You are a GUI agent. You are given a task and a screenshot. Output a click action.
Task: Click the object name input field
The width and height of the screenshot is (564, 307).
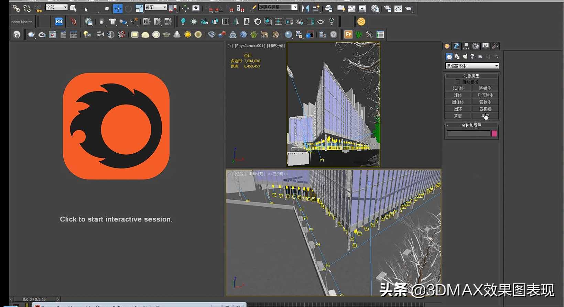pyautogui.click(x=468, y=133)
